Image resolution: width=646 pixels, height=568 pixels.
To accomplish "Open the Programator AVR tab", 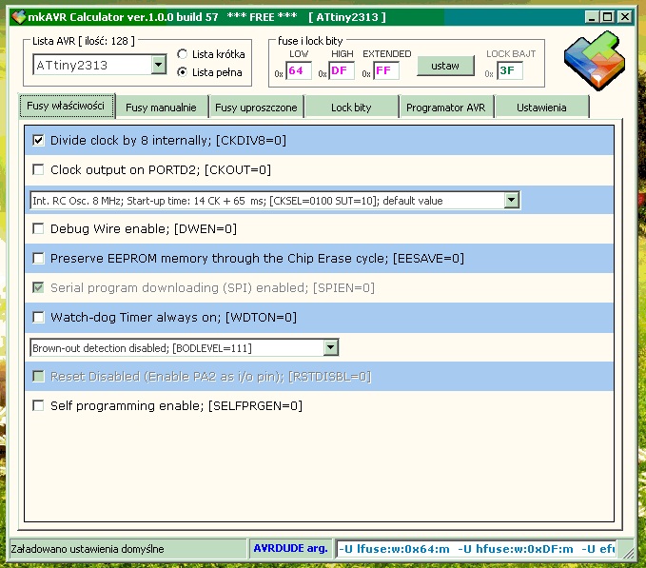I will [x=446, y=108].
